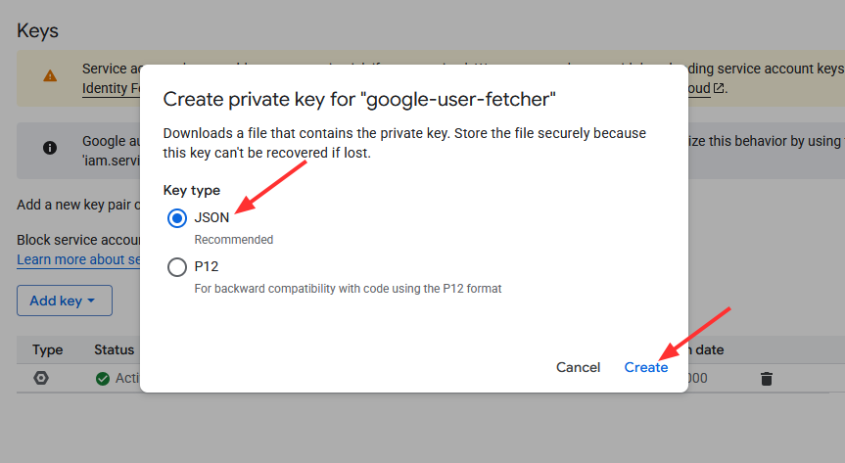Viewport: 845px width, 463px height.
Task: Open the Learn more about link
Action: [x=78, y=259]
